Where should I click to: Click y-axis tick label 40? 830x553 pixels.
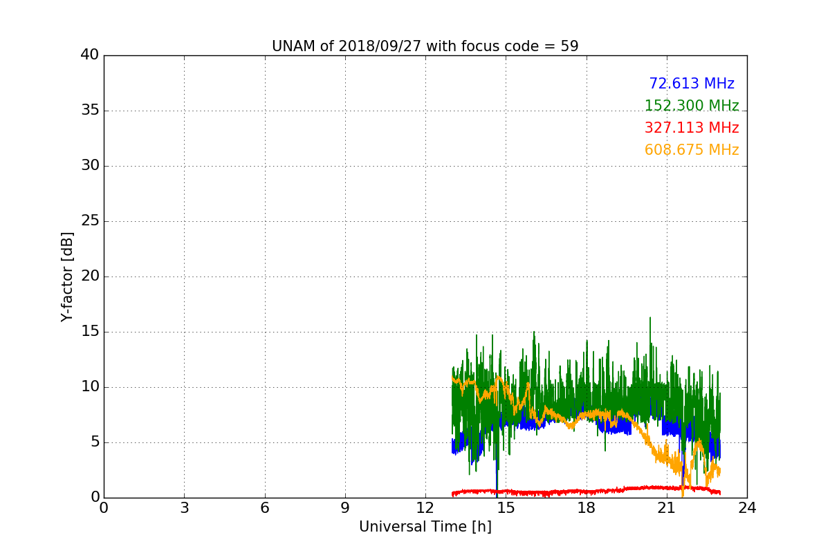[90, 55]
